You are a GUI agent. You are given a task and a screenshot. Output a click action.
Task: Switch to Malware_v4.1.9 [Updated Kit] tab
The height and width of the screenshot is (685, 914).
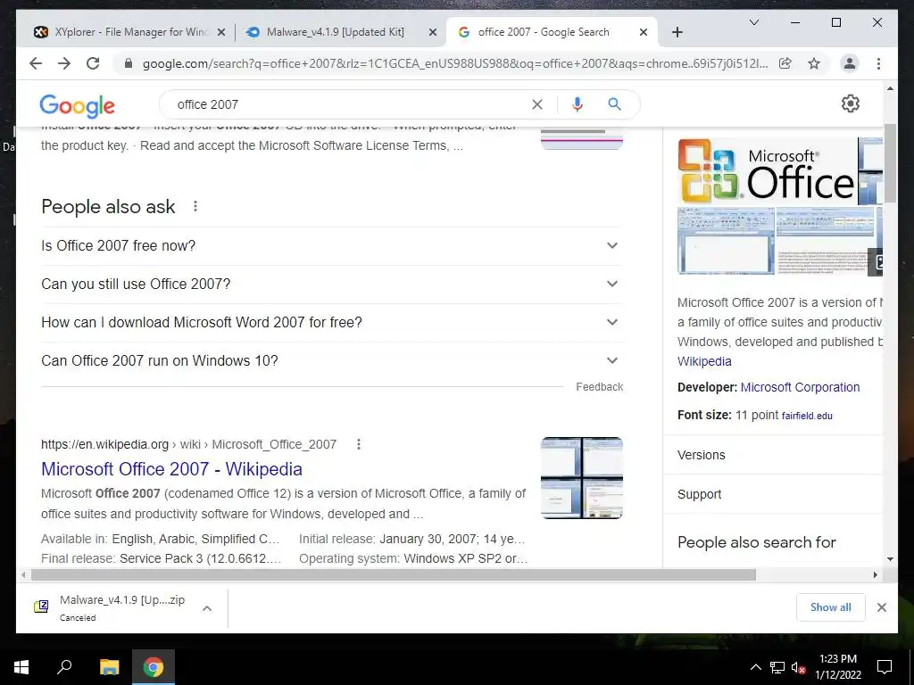click(341, 32)
